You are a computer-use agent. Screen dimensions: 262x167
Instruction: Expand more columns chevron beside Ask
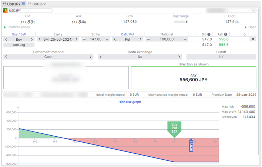(x=245, y=34)
